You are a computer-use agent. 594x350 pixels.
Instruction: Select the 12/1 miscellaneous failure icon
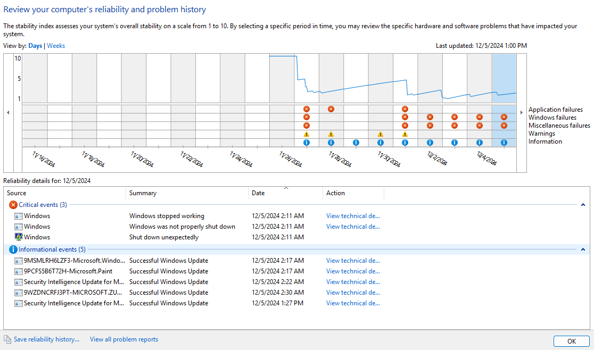405,126
